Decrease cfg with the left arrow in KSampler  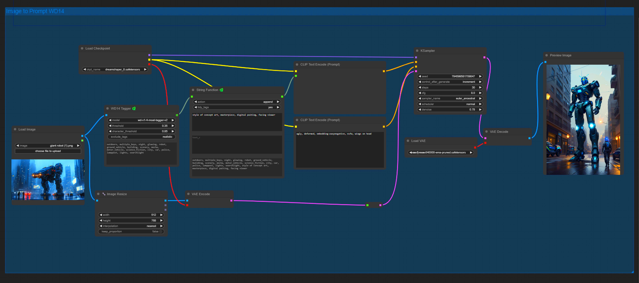[420, 93]
